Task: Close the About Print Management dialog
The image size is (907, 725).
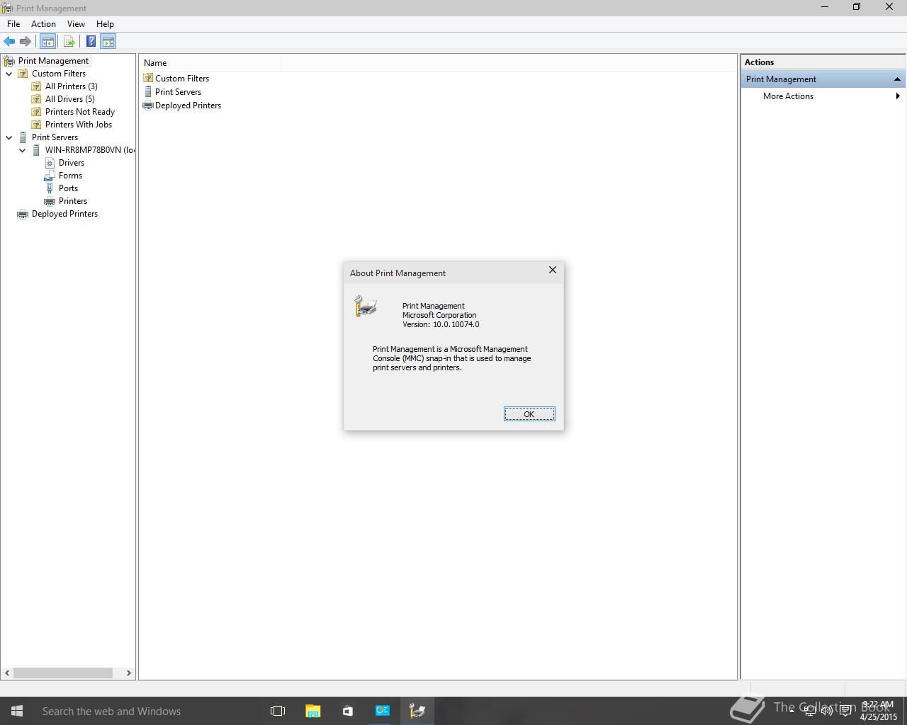Action: point(553,270)
